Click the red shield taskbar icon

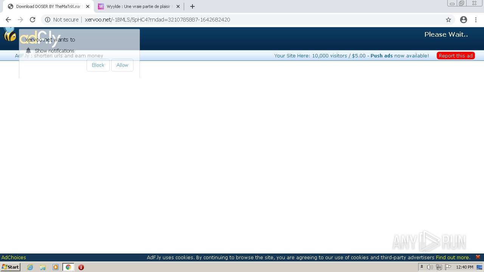pyautogui.click(x=81, y=267)
